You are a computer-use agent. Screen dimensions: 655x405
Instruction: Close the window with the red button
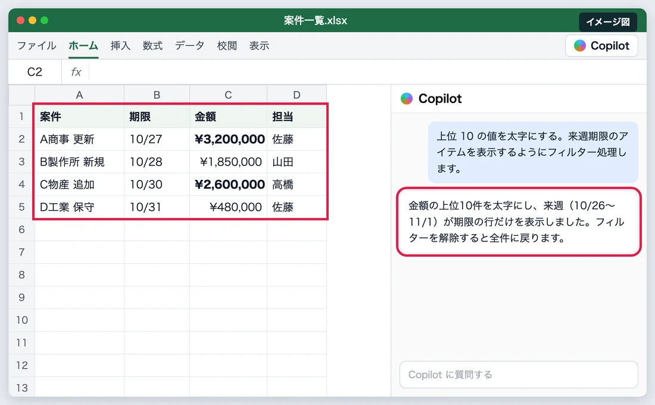coord(20,20)
